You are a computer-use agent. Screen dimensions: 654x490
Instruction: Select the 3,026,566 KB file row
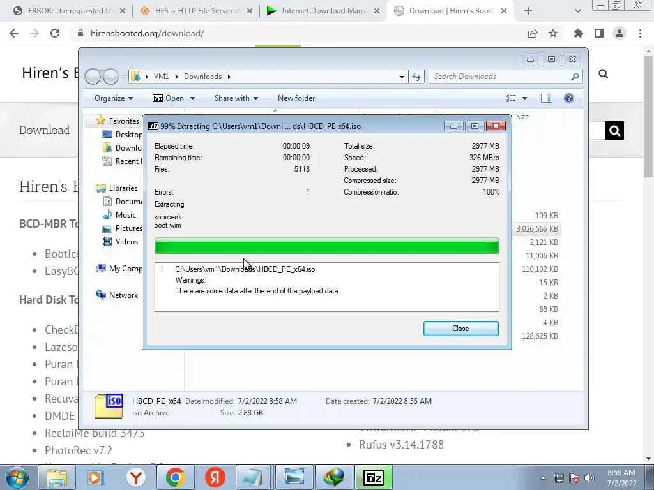coord(536,229)
